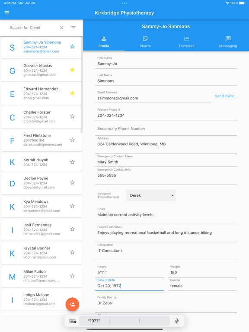Viewport: 249px width, 332px height.
Task: Click the Charlie Forster 'C' avatar letter
Action: [12, 117]
